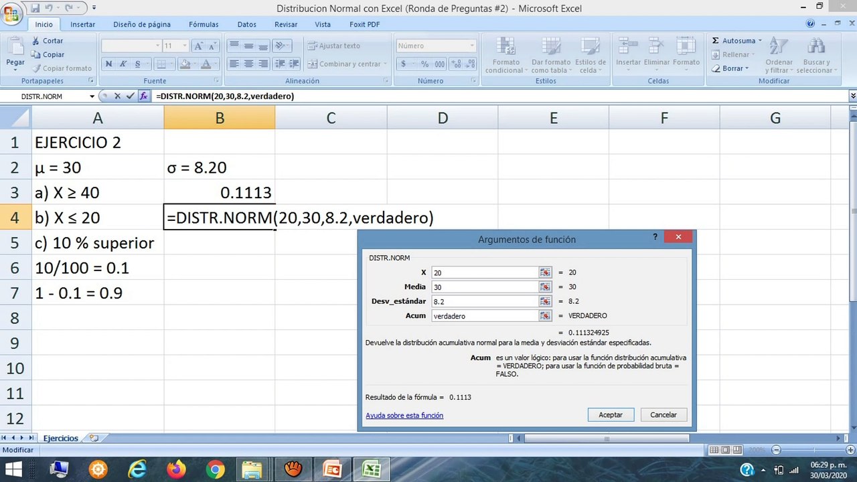Click the Acum input field

(x=485, y=316)
